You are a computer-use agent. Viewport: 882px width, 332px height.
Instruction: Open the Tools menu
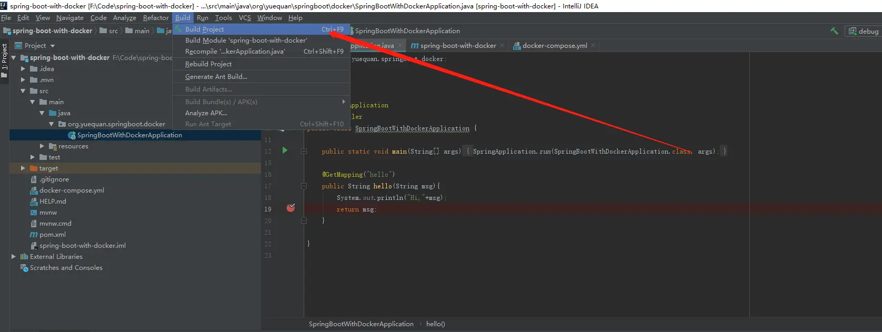pyautogui.click(x=223, y=17)
